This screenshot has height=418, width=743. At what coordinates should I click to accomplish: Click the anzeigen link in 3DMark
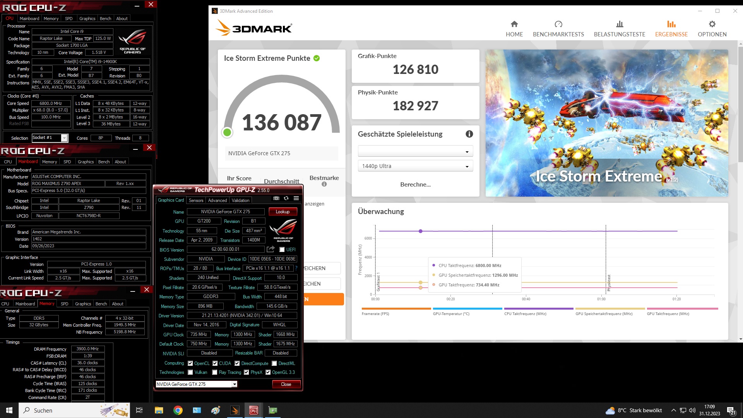point(315,204)
